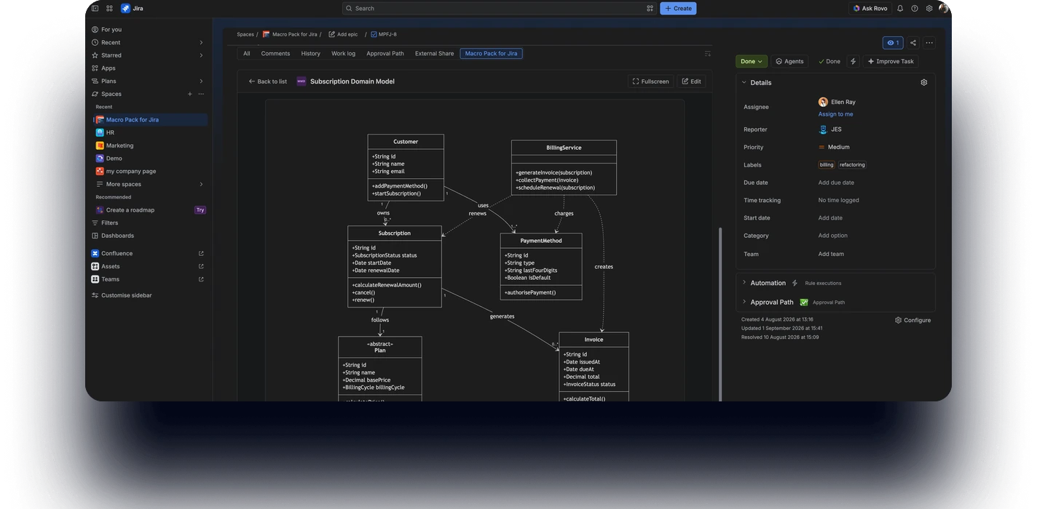Open Ask Rovo
This screenshot has height=509, width=1037.
870,8
